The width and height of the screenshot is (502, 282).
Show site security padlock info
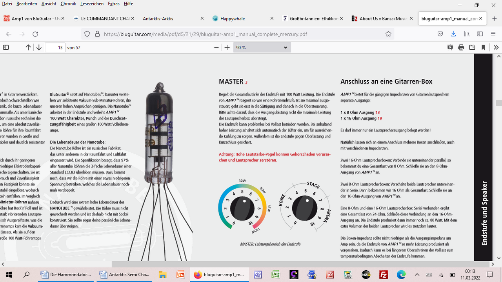97,34
